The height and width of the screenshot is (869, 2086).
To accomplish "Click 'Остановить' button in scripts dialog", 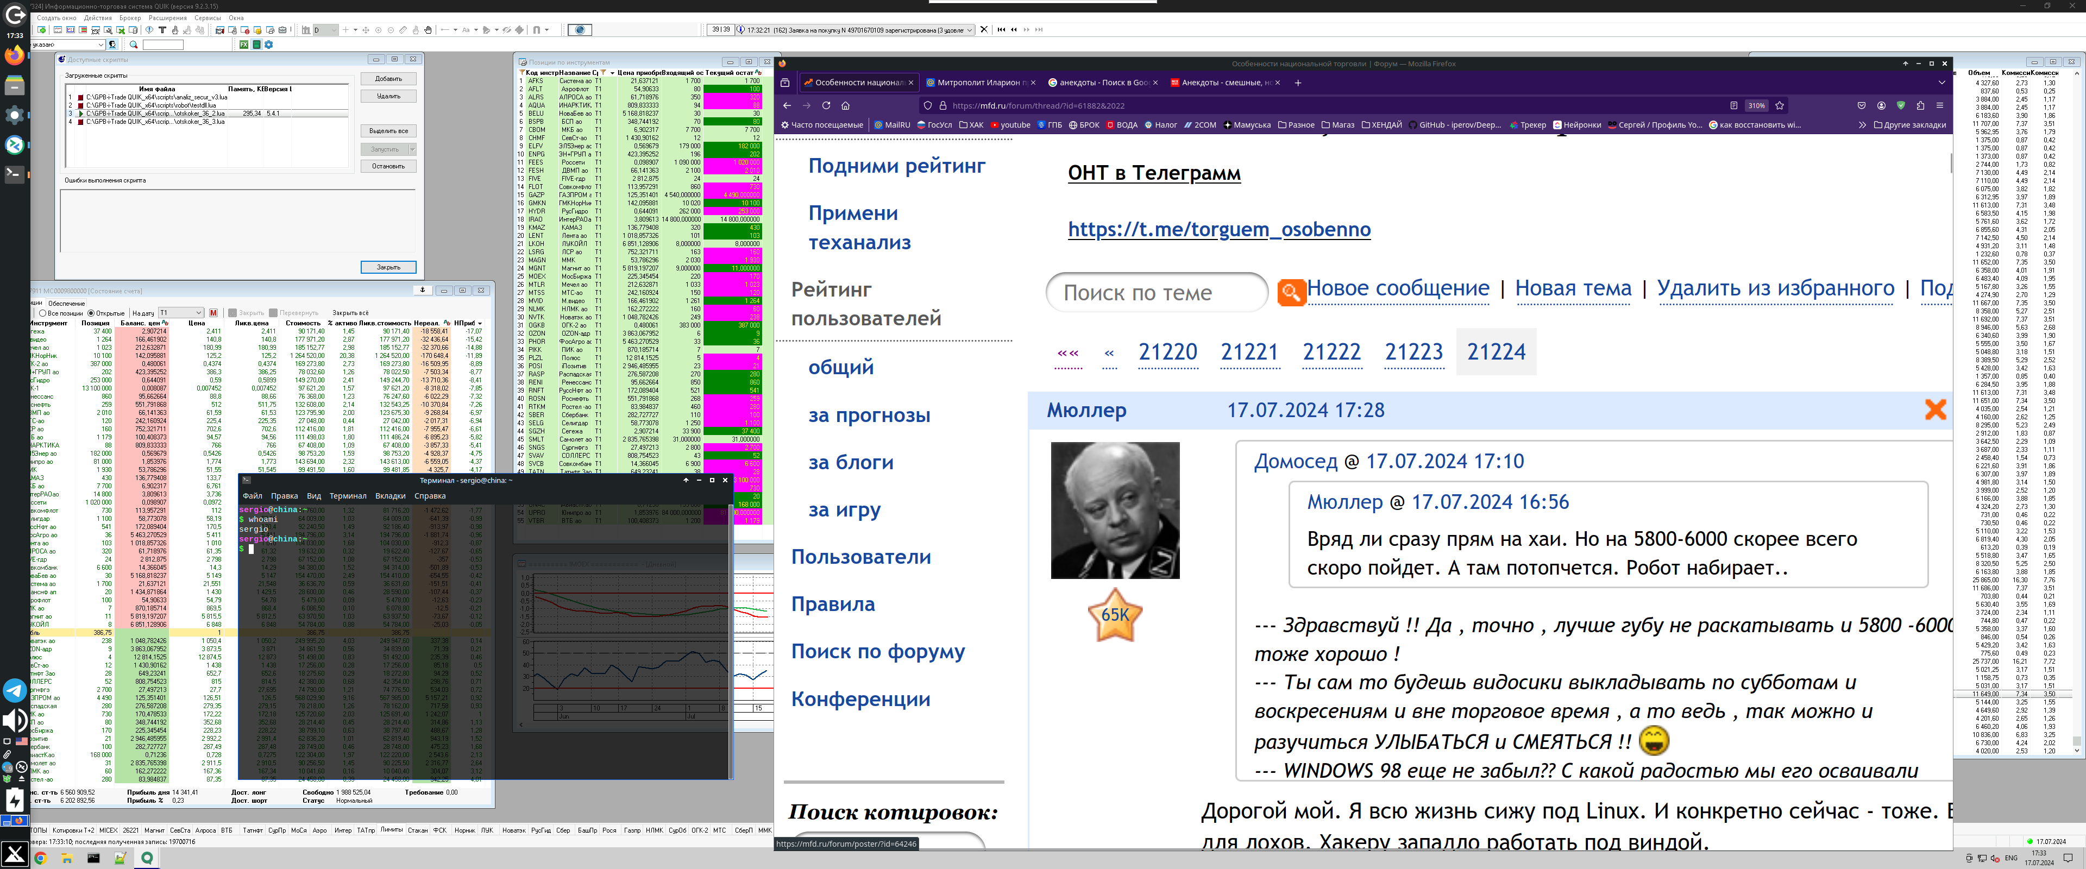I will [x=388, y=166].
